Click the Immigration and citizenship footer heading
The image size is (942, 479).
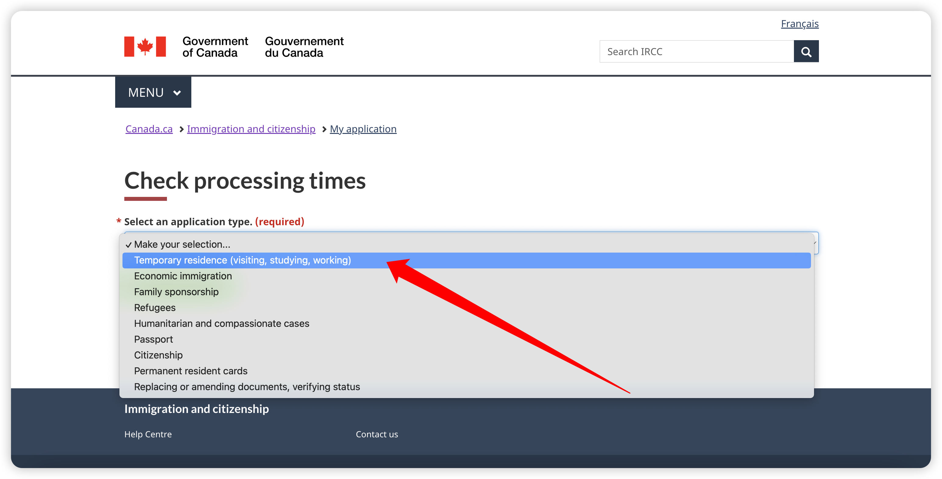coord(197,409)
